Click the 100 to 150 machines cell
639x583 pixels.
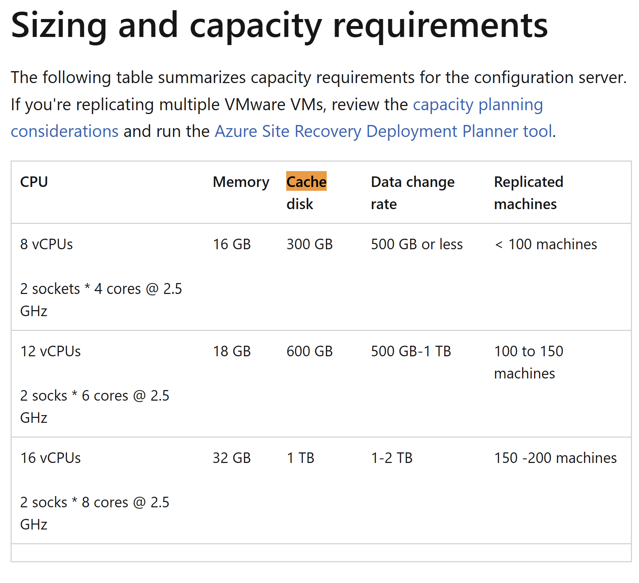coord(528,362)
